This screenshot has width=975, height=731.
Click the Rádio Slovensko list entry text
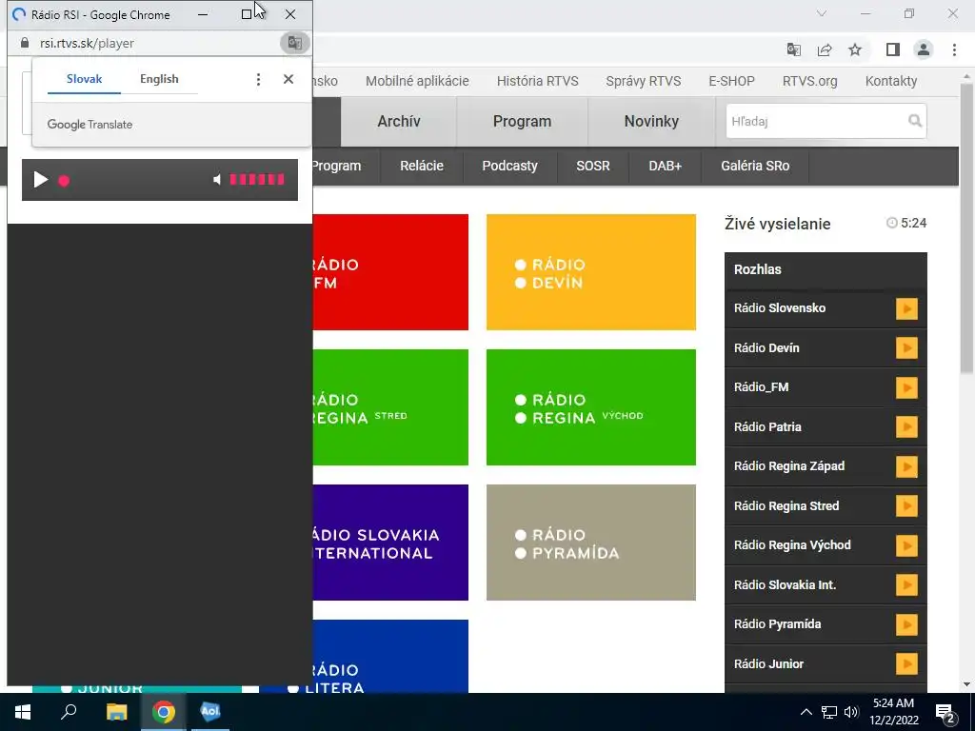tap(780, 308)
